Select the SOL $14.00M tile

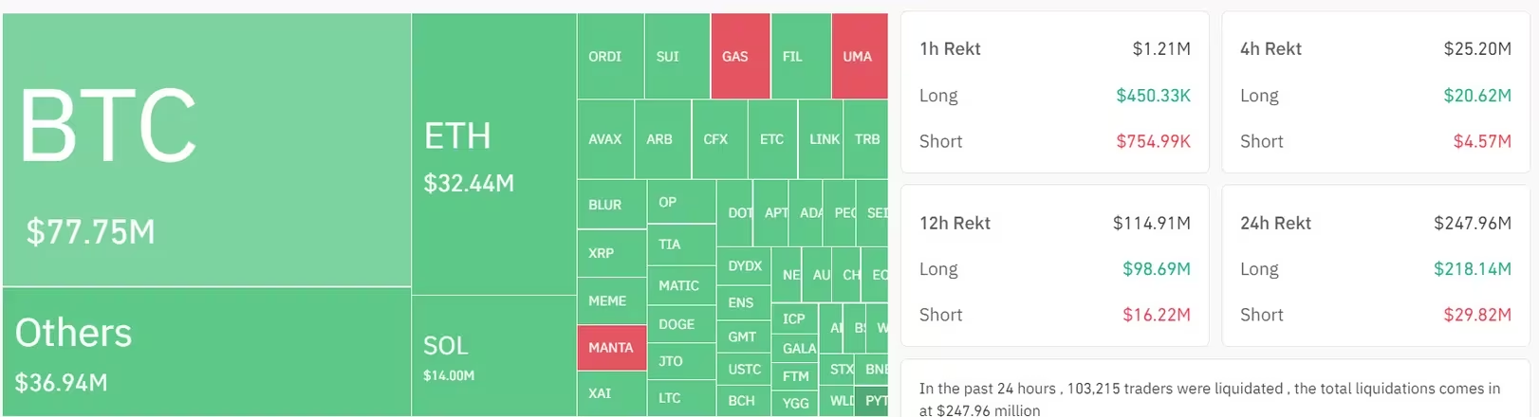click(x=493, y=356)
